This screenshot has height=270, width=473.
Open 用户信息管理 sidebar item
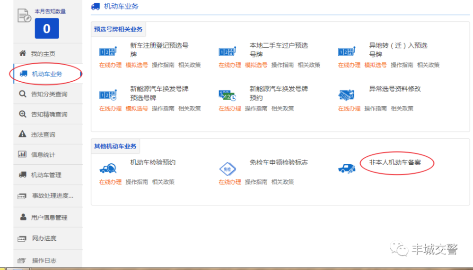pyautogui.click(x=48, y=217)
